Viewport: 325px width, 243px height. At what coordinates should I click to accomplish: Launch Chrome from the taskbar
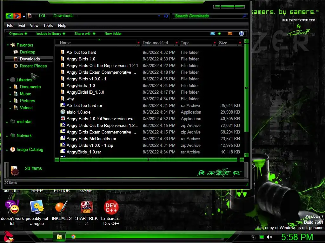pos(73,237)
